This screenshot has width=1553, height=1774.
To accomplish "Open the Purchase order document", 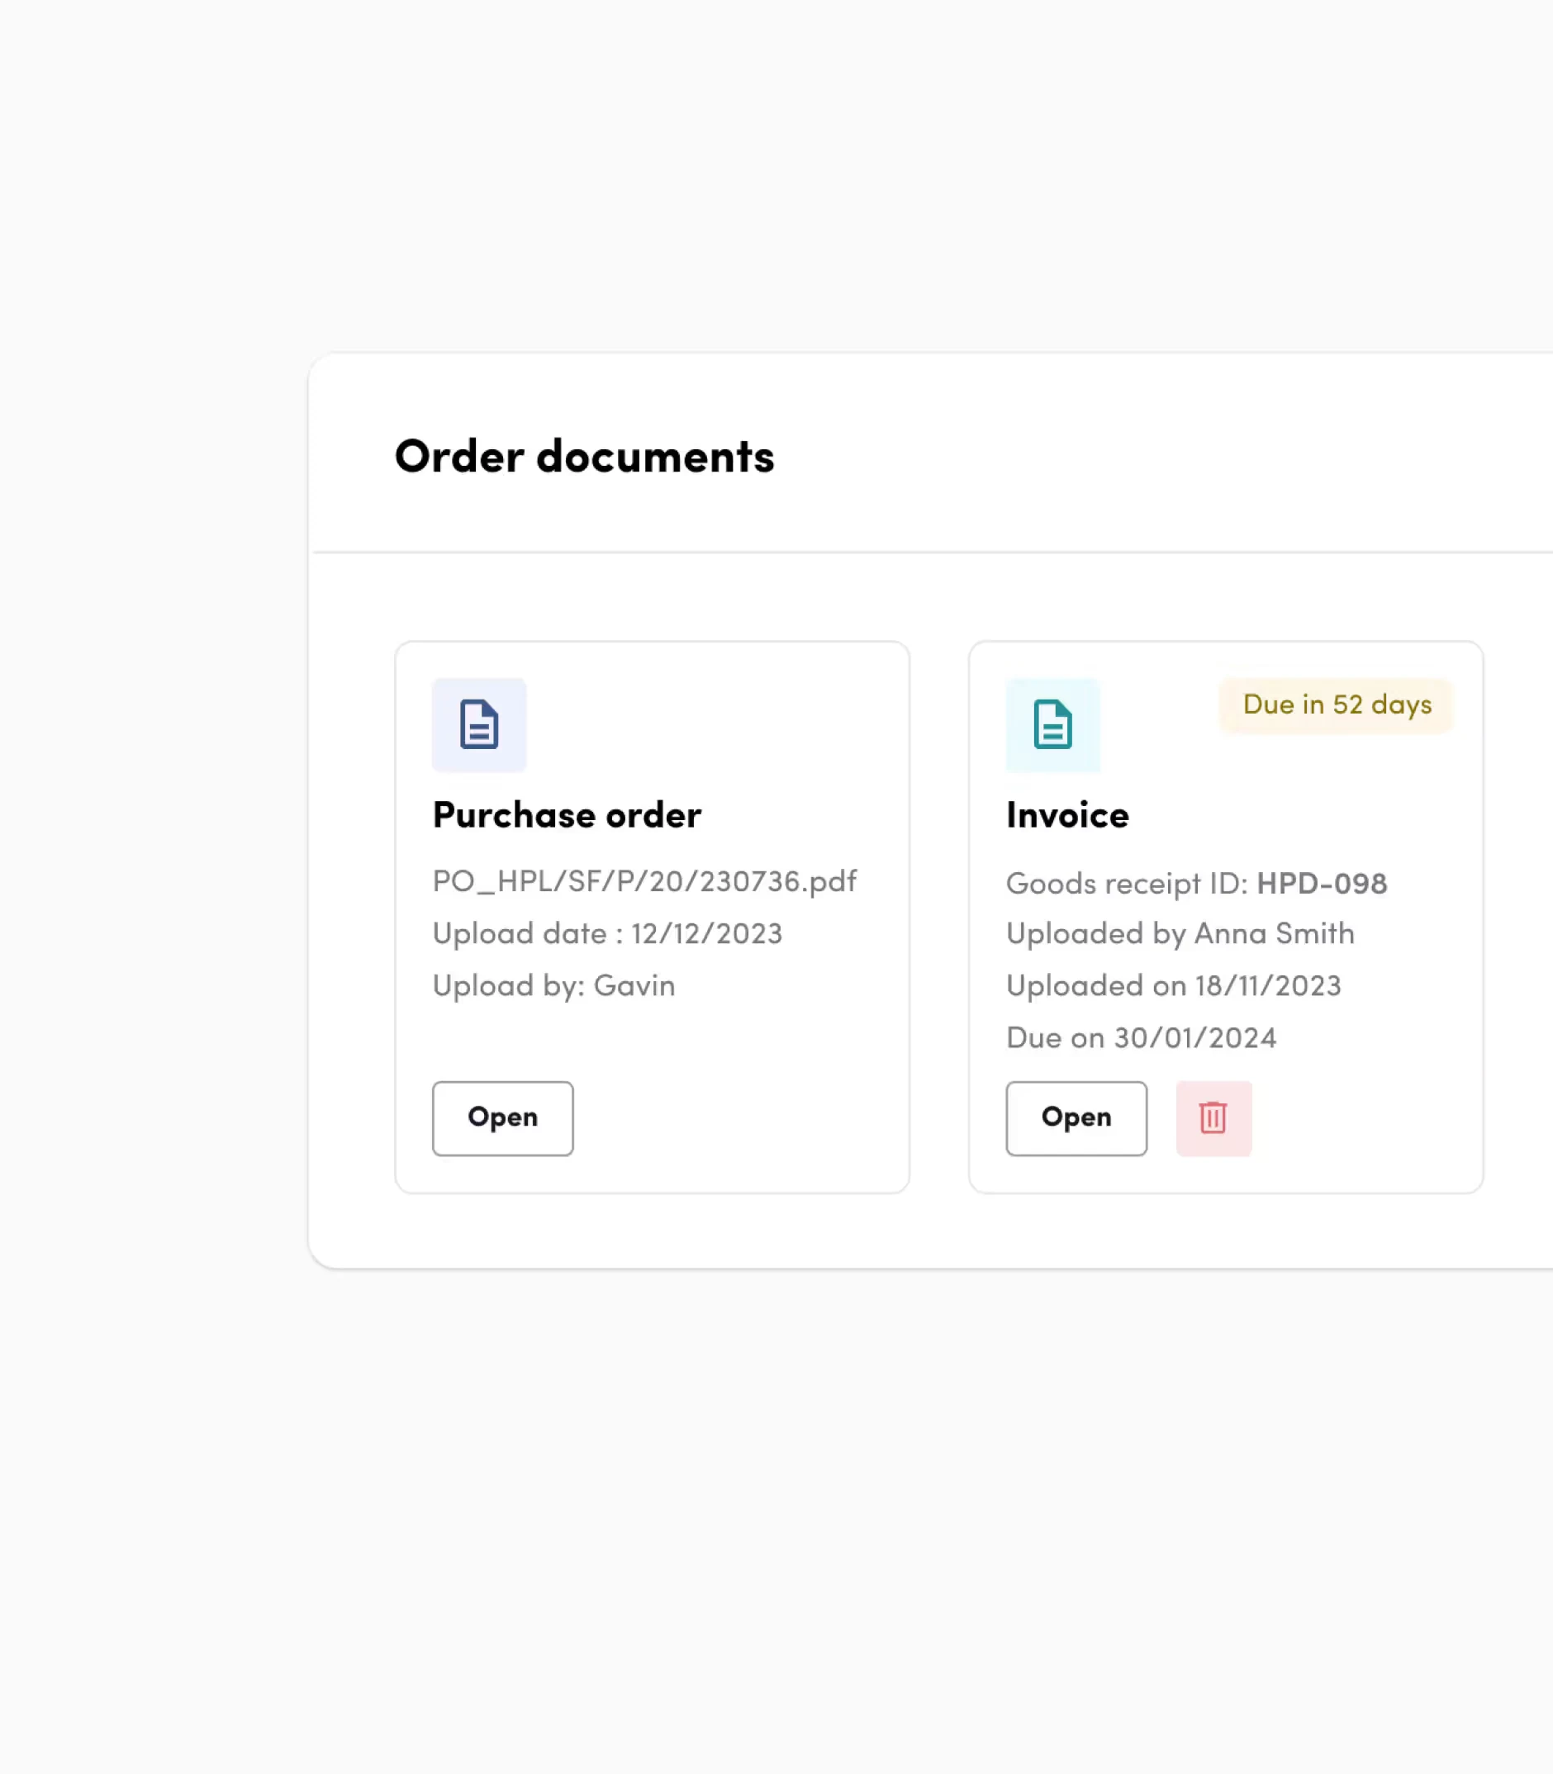I will click(502, 1118).
